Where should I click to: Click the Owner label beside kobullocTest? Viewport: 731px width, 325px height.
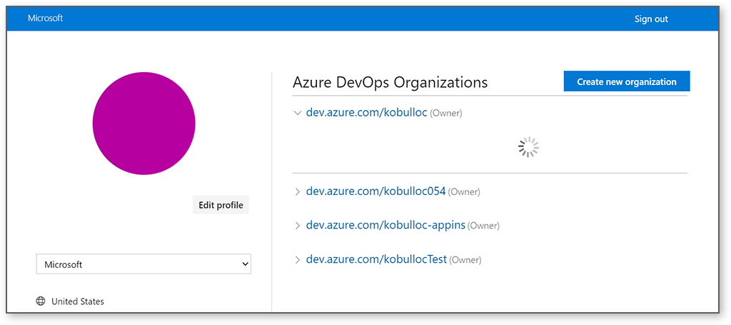pos(465,260)
